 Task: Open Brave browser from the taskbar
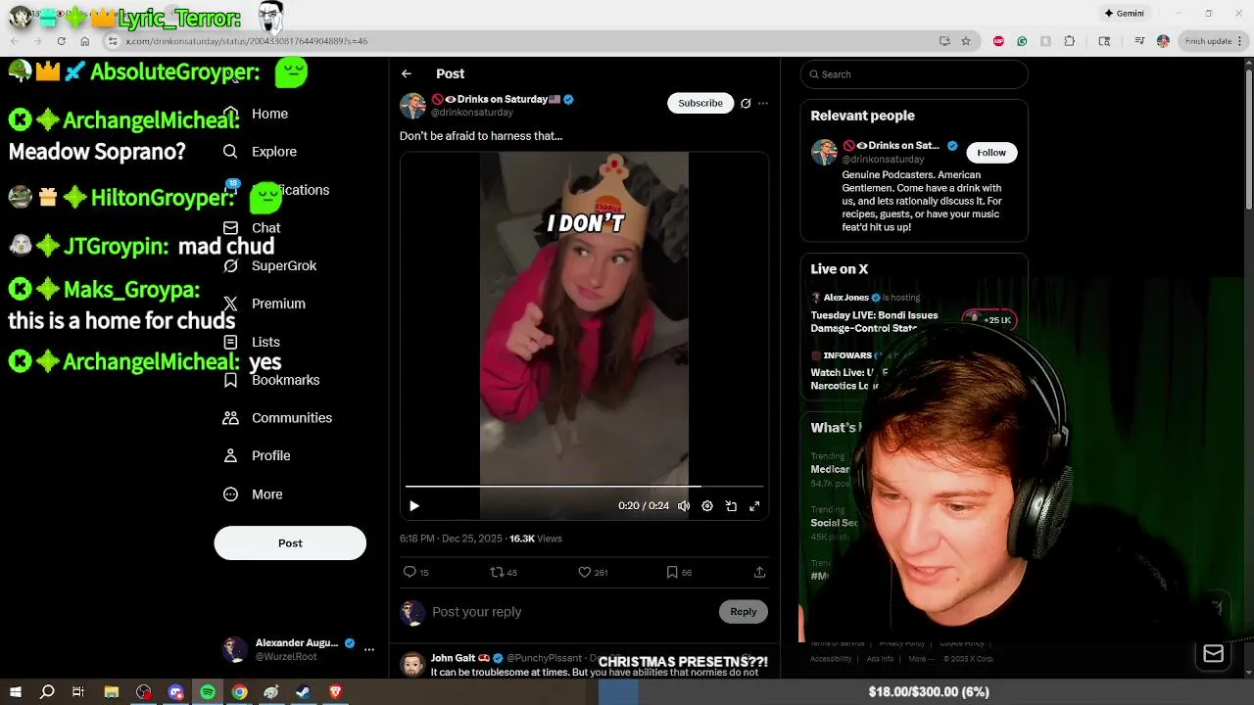[336, 692]
